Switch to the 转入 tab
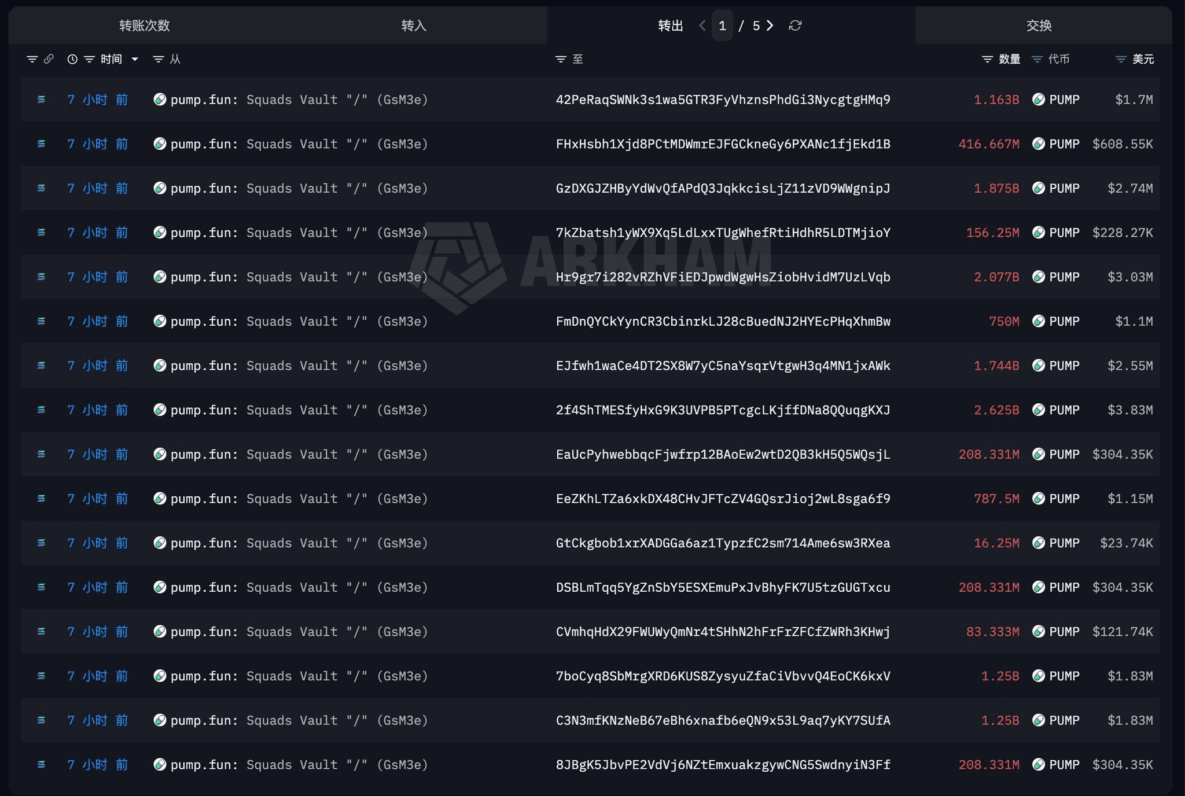Viewport: 1185px width, 796px height. [x=413, y=25]
